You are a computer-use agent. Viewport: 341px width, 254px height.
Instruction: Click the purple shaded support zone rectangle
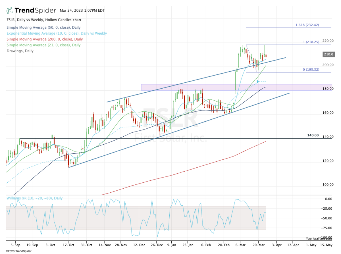click(x=199, y=87)
